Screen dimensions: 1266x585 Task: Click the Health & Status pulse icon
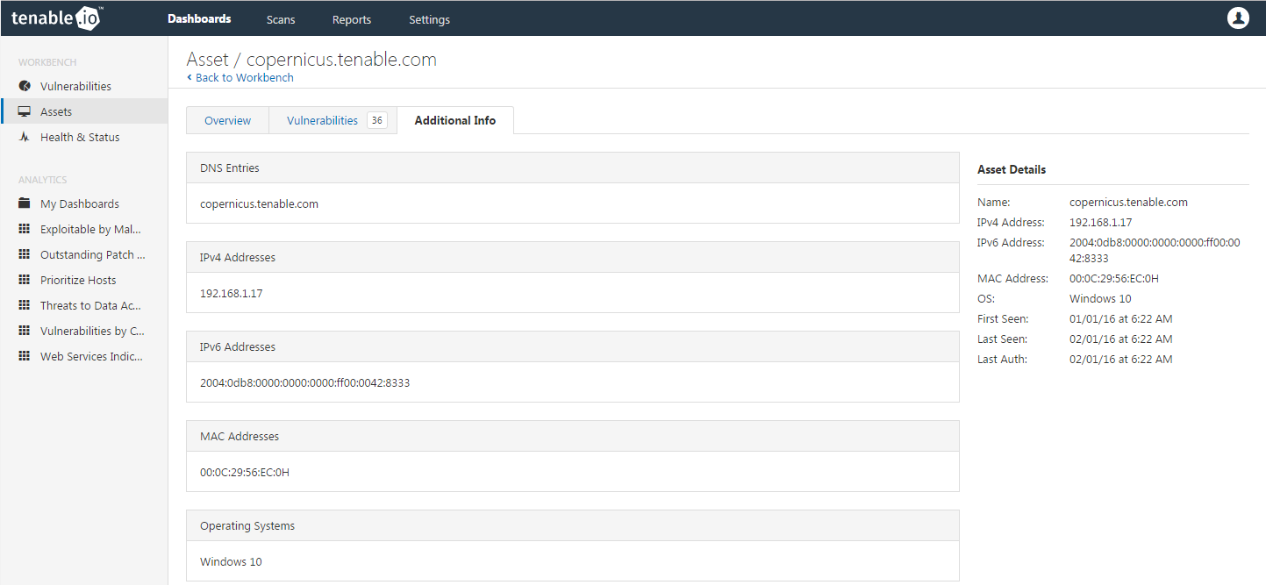click(x=25, y=137)
